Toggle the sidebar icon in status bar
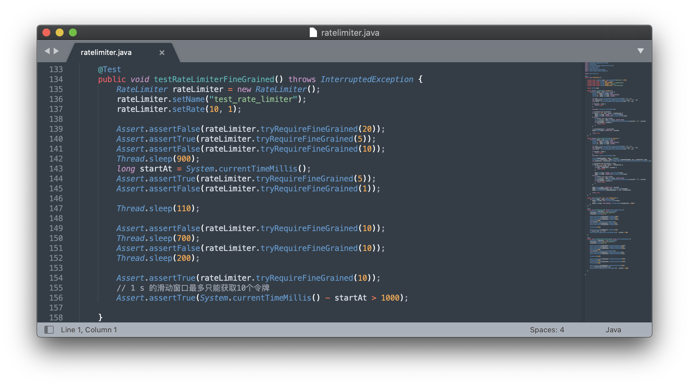This screenshot has width=689, height=386. pyautogui.click(x=49, y=330)
